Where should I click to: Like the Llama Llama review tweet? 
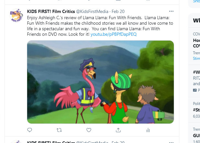click(x=89, y=130)
